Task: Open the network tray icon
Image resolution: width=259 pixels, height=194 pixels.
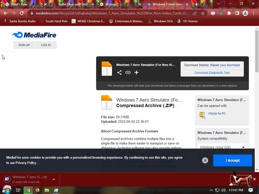Action: tap(217, 190)
